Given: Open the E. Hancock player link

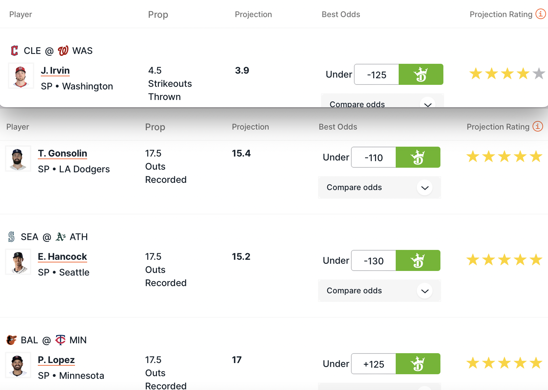Looking at the screenshot, I should pos(62,257).
